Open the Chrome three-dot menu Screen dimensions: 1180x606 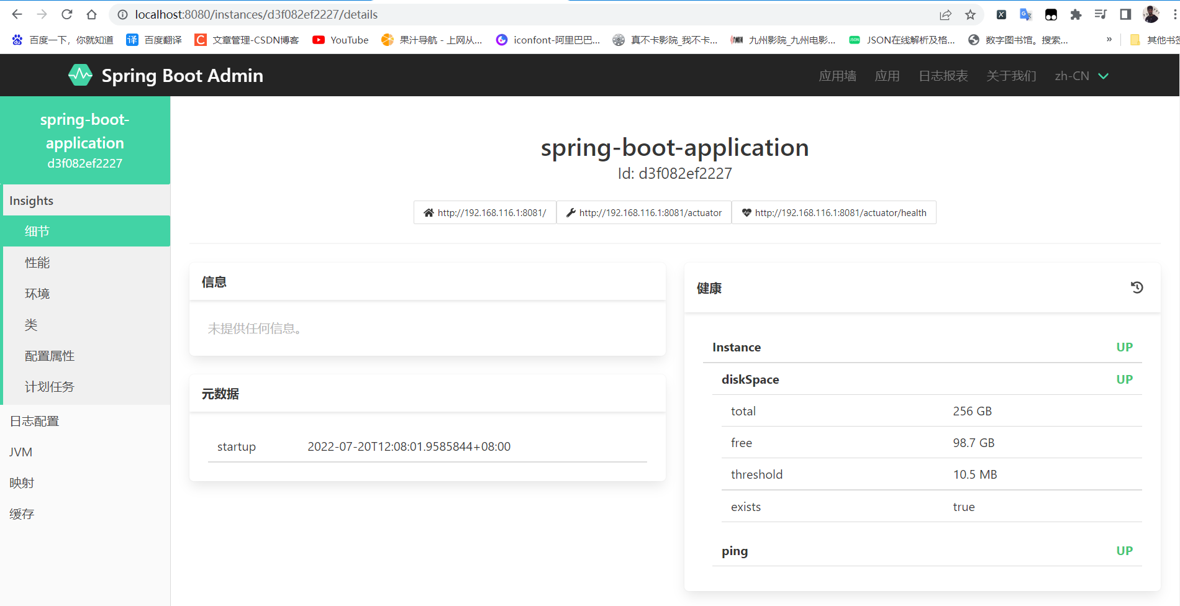tap(1174, 14)
